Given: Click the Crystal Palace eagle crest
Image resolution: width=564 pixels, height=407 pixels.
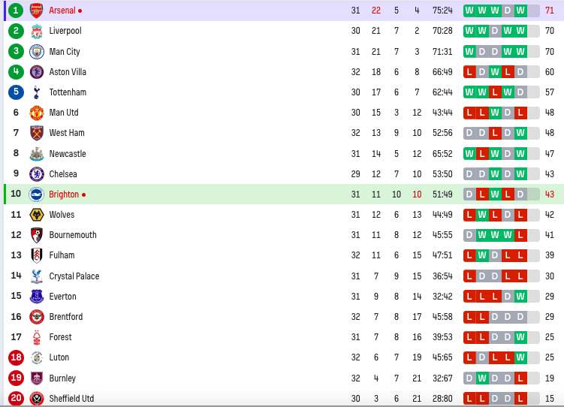Looking at the screenshot, I should (36, 276).
